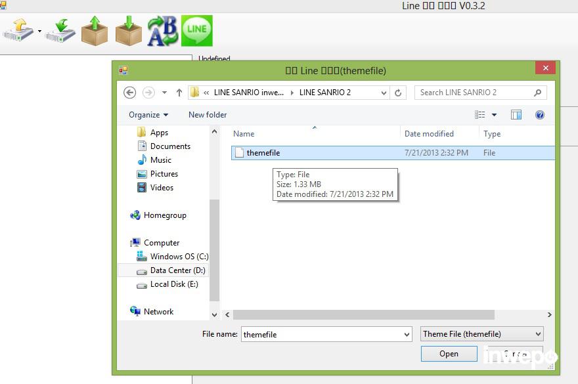Select Computer in navigation pane
The width and height of the screenshot is (578, 384).
coord(162,243)
